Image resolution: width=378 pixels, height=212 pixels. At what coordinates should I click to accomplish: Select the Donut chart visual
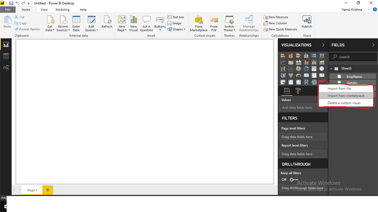click(x=306, y=69)
